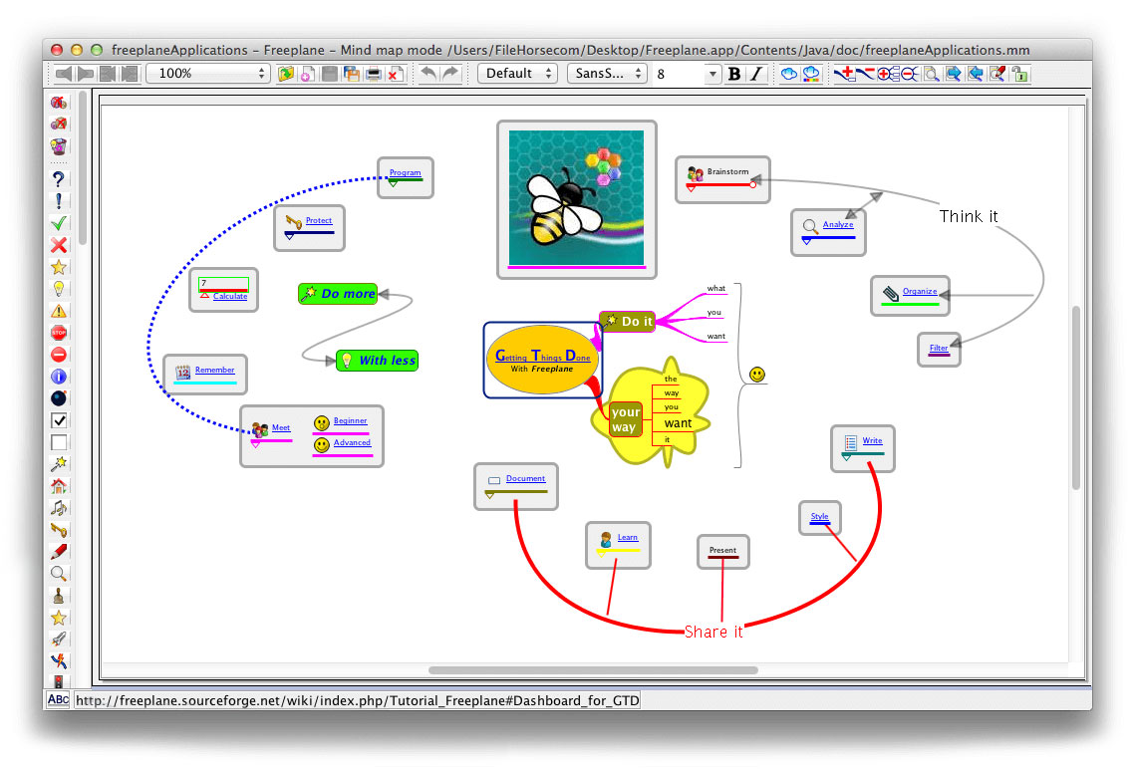
Task: Add the music notes icon
Action: (x=59, y=508)
